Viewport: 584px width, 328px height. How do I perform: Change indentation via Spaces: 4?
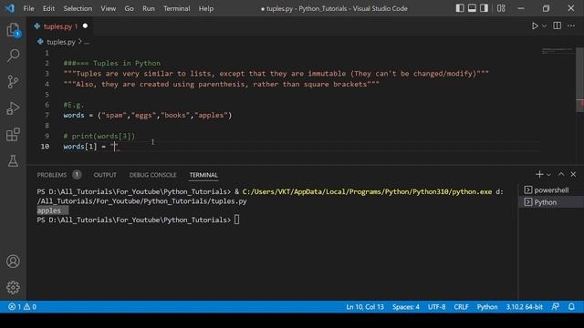pos(406,307)
